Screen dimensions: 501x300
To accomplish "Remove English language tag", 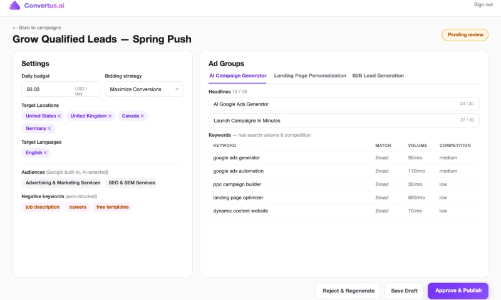I will click(45, 152).
